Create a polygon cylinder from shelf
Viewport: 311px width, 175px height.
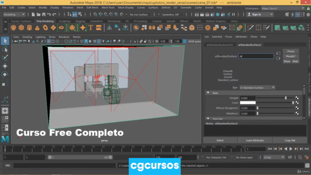29,28
